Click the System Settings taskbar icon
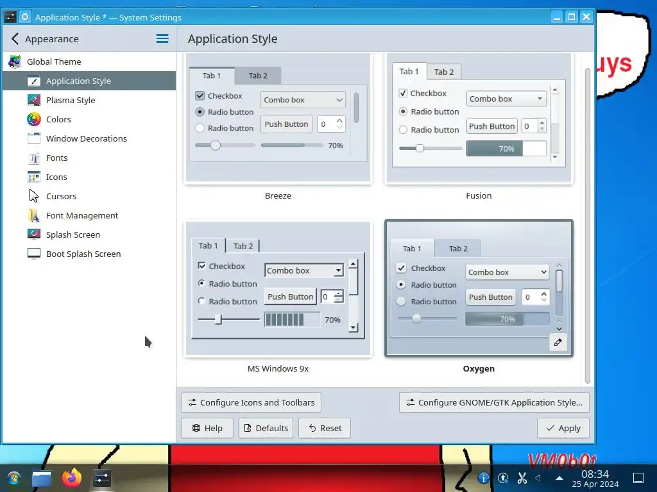Viewport: 657px width, 492px height. point(102,478)
